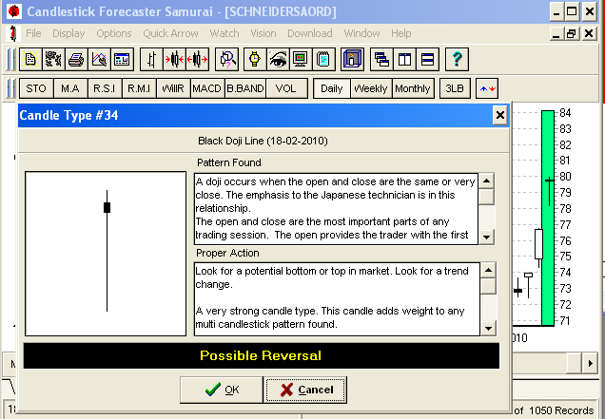Screen dimensions: 605x419
Task: Open the Quick Arrow menu
Action: 170,33
